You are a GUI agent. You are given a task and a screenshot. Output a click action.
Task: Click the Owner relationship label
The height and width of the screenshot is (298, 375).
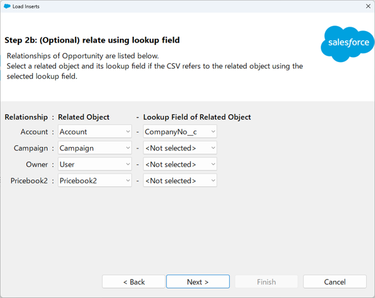click(37, 164)
